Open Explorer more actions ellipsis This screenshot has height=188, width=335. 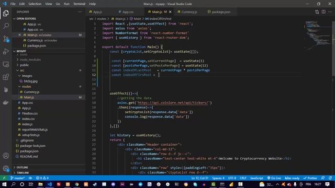coord(80,12)
